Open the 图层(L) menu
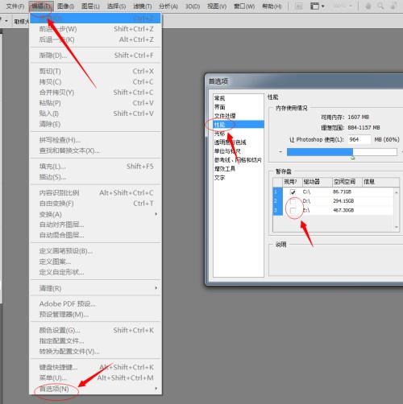 [x=90, y=6]
